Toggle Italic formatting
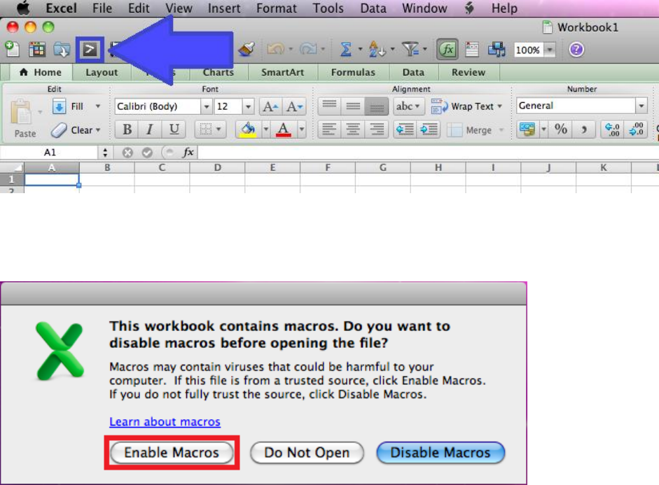Viewport: 659px width, 485px height. (x=150, y=129)
